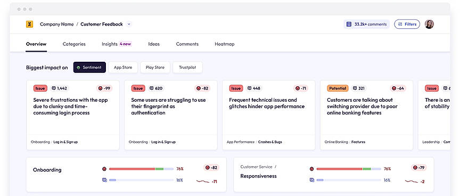Screen dimensions: 460x196
Task: Open the user profile avatar
Action: pos(429,24)
